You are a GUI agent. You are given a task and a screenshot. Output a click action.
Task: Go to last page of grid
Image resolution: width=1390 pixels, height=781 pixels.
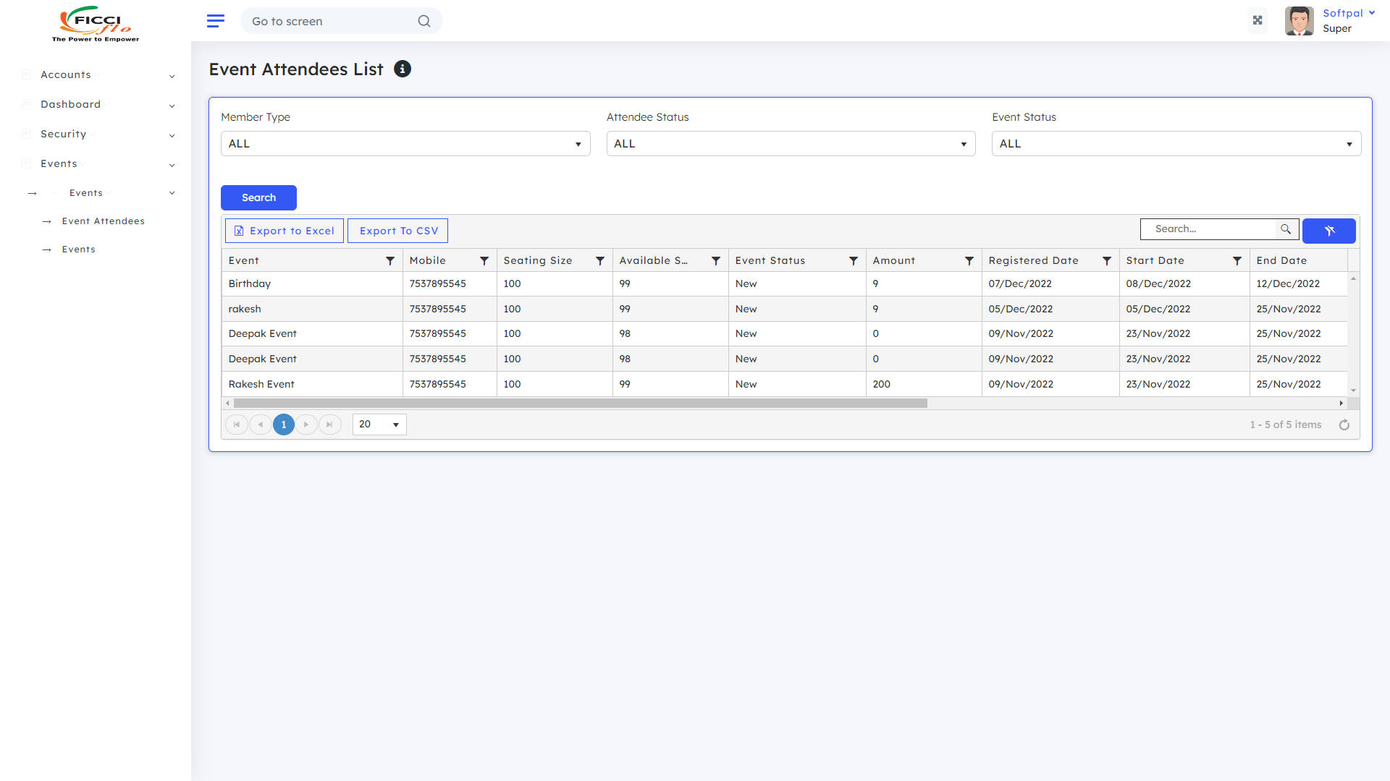[x=329, y=424]
